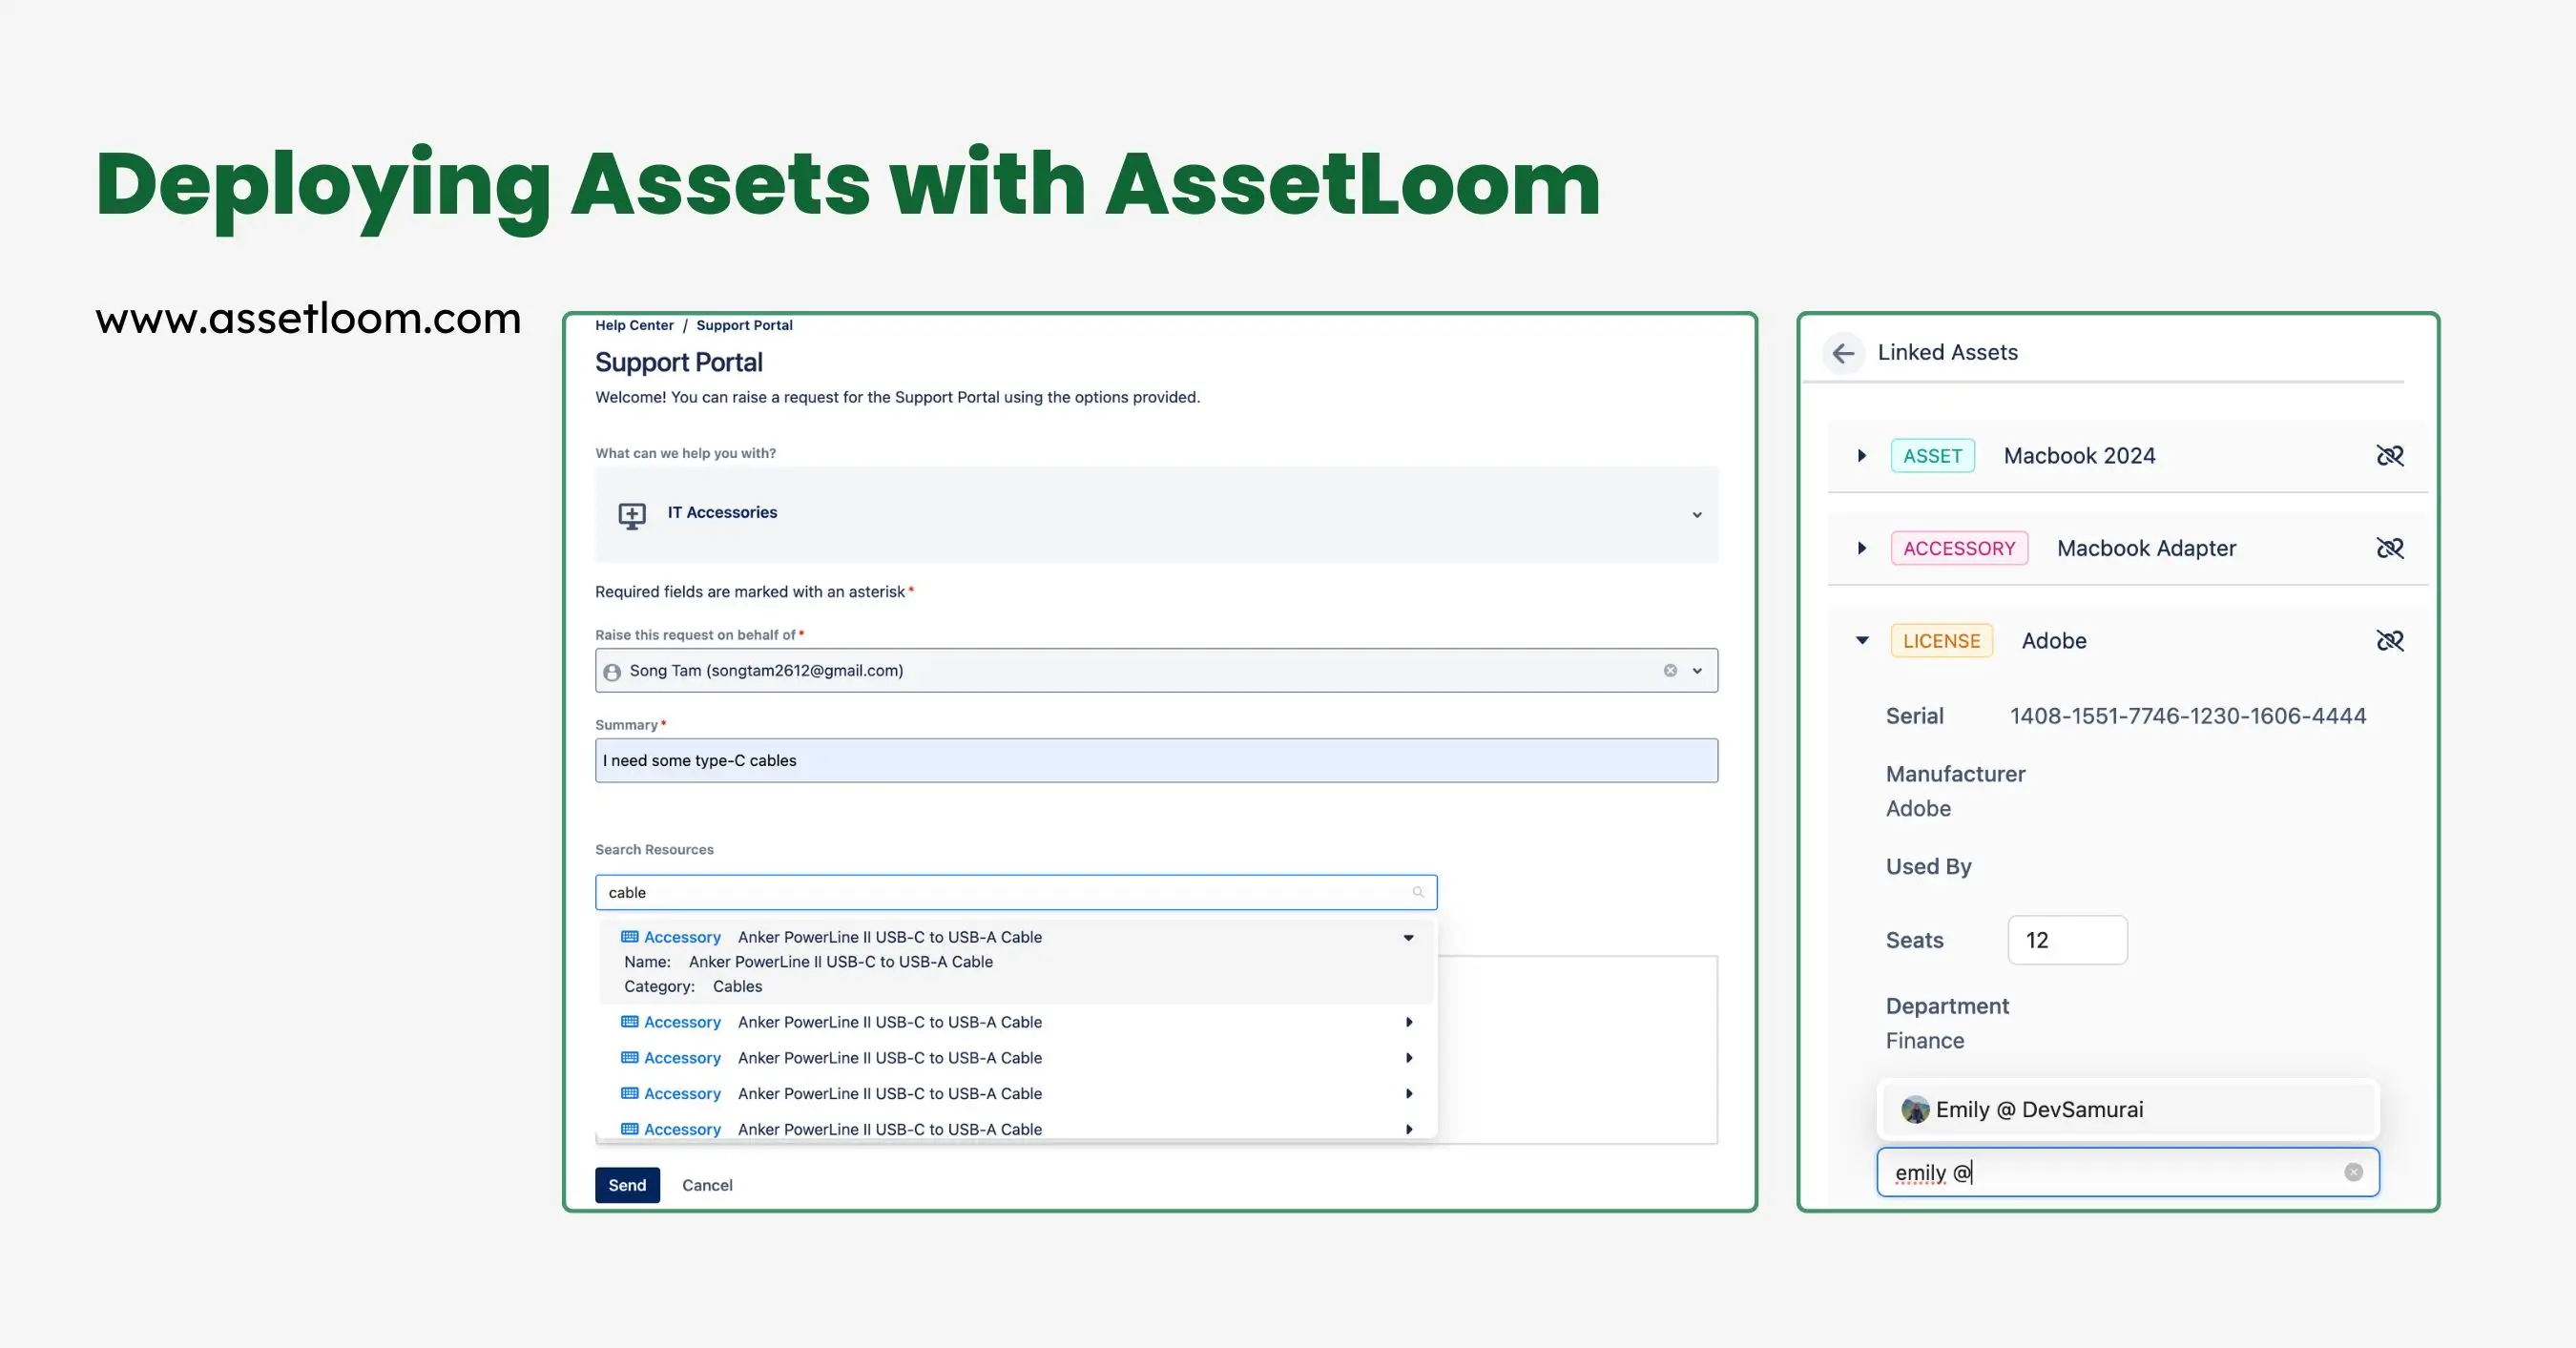This screenshot has width=2576, height=1348.
Task: Collapse the Adobe license details
Action: click(x=1861, y=641)
